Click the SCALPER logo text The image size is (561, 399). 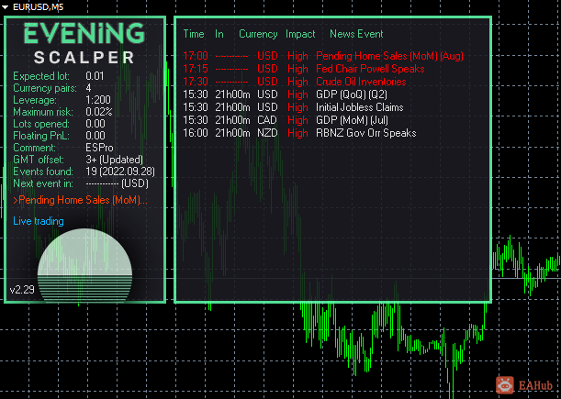(84, 58)
